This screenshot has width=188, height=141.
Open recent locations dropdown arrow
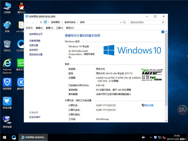[37, 22]
